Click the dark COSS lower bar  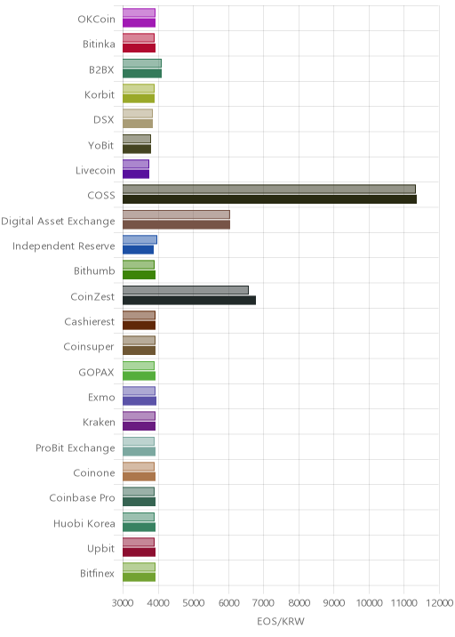tap(269, 199)
